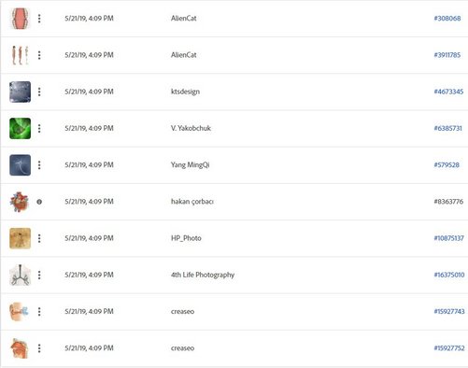Open three-dot menu for asset #3911785
This screenshot has width=468, height=368.
(x=39, y=55)
